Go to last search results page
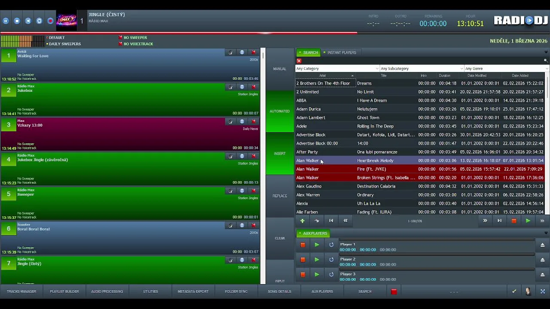The height and width of the screenshot is (309, 550). point(499,221)
